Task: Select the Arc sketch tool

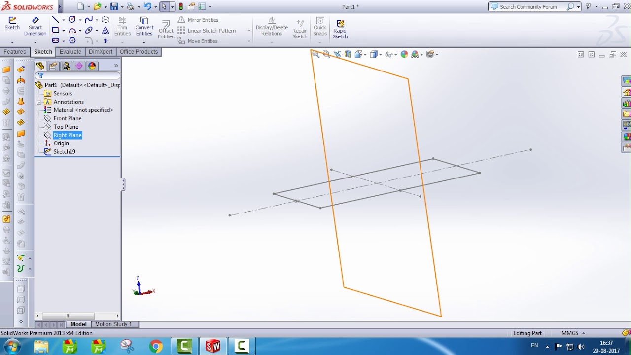Action: [72, 30]
